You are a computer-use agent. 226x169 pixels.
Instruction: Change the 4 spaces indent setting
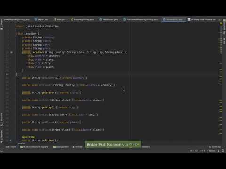(211, 151)
